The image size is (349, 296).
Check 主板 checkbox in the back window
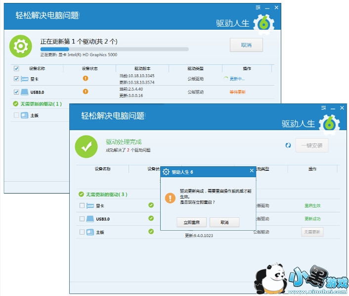click(x=16, y=115)
